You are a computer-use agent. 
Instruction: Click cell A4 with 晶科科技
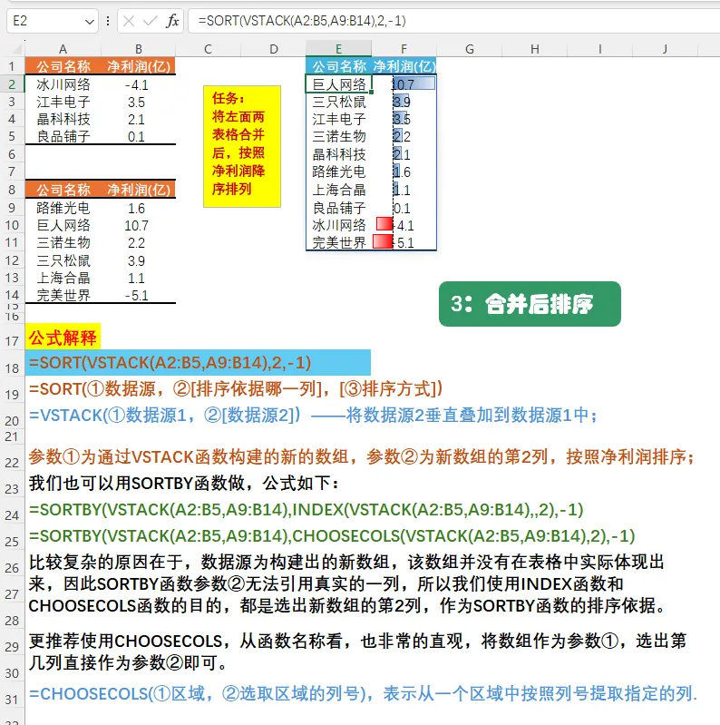coord(63,119)
